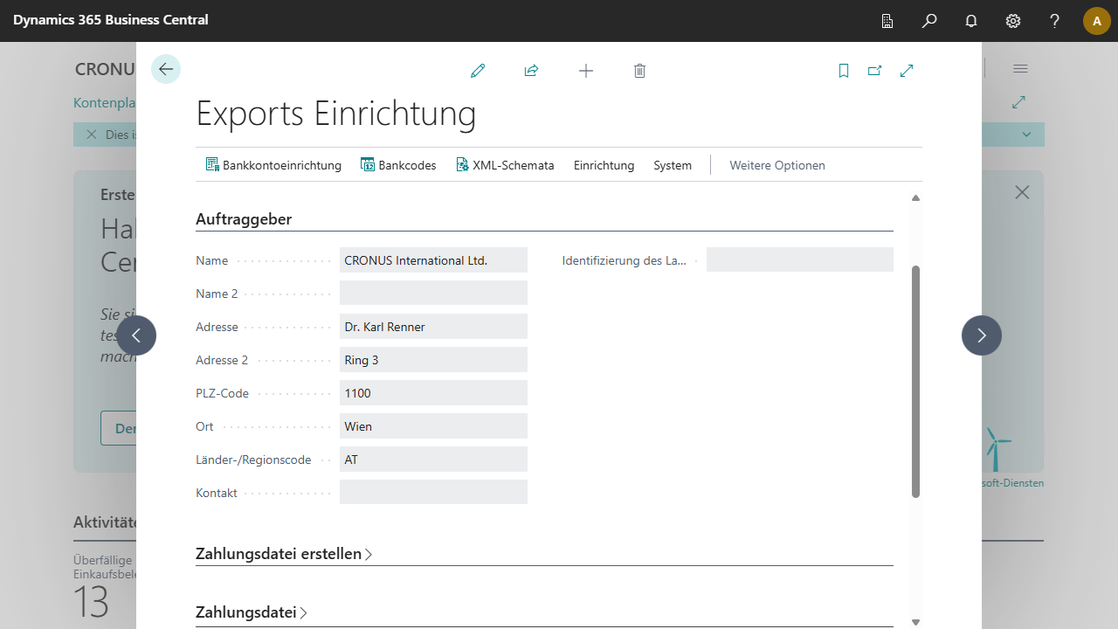Click the vertical scrollbar thumb
Screen dimensions: 1118x629
915,382
